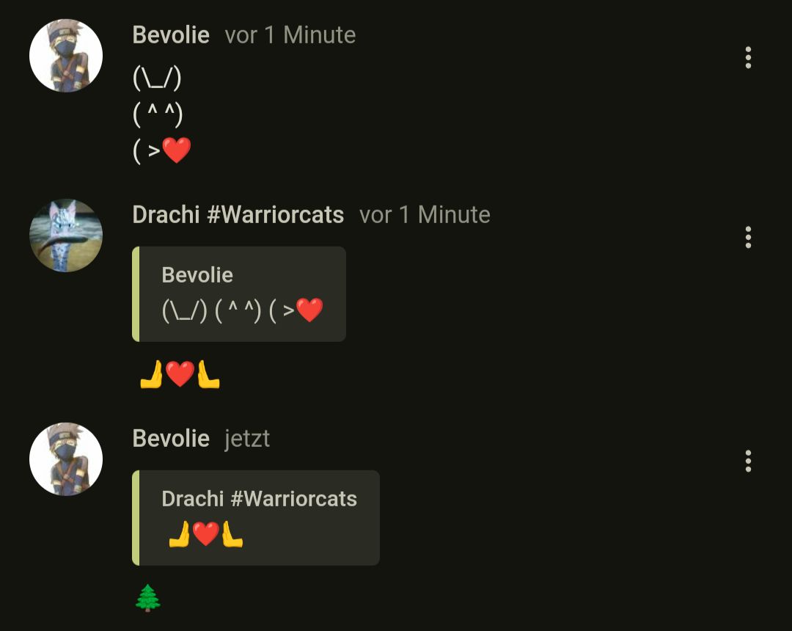The width and height of the screenshot is (792, 631).
Task: Tap Bevolie's avatar on the newest comment
Action: point(66,459)
